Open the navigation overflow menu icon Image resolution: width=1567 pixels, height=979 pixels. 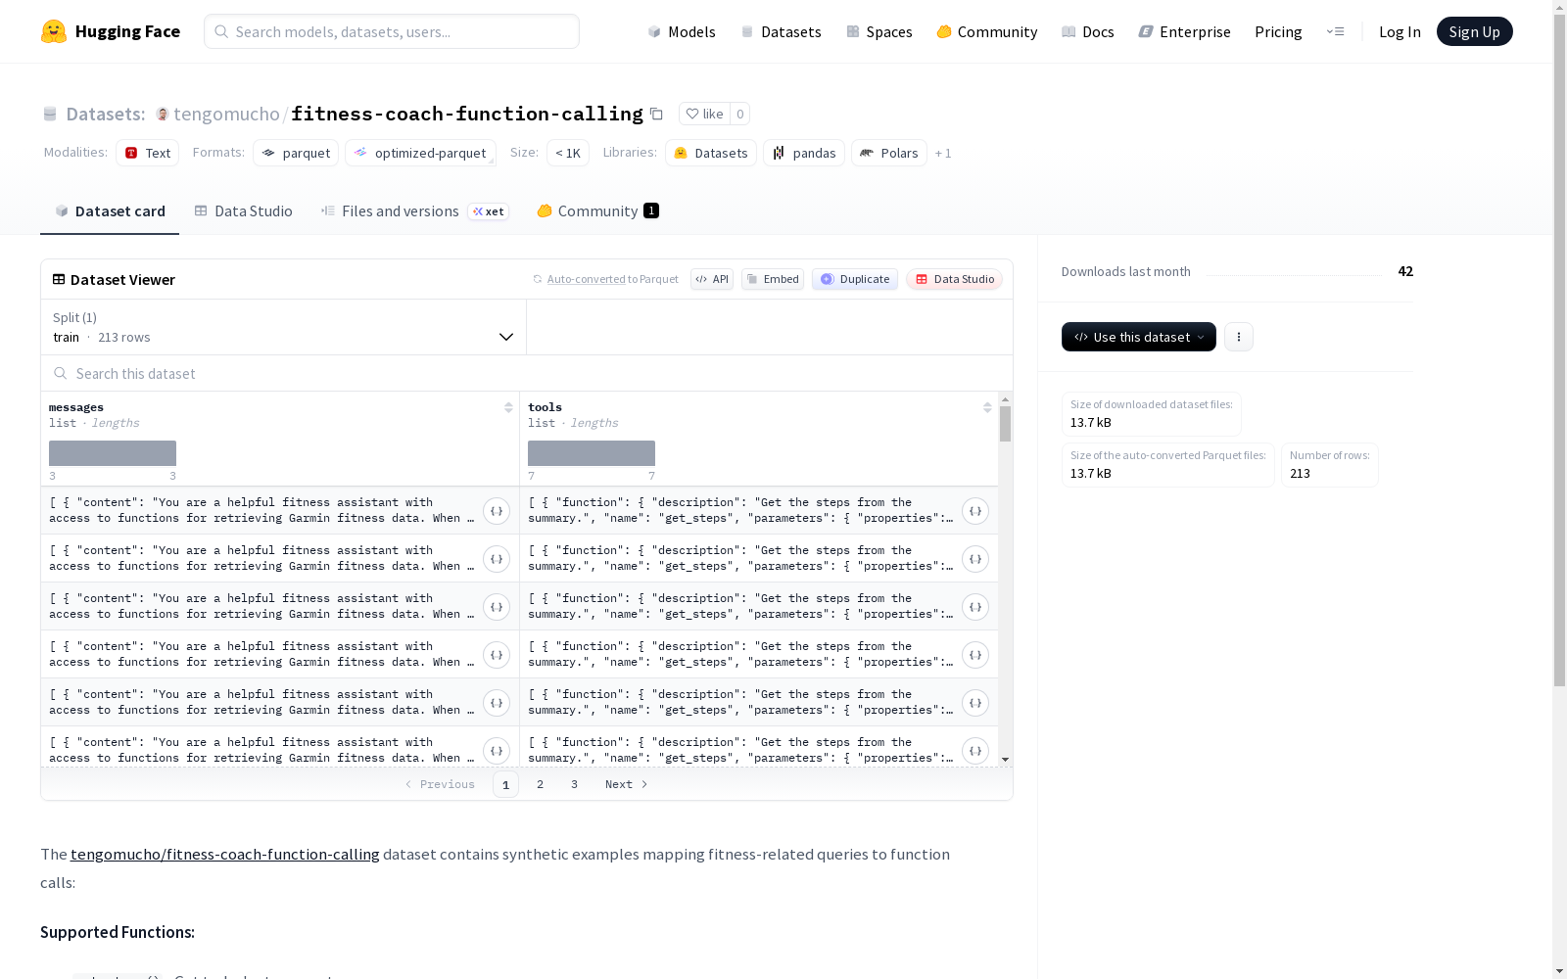point(1335,31)
